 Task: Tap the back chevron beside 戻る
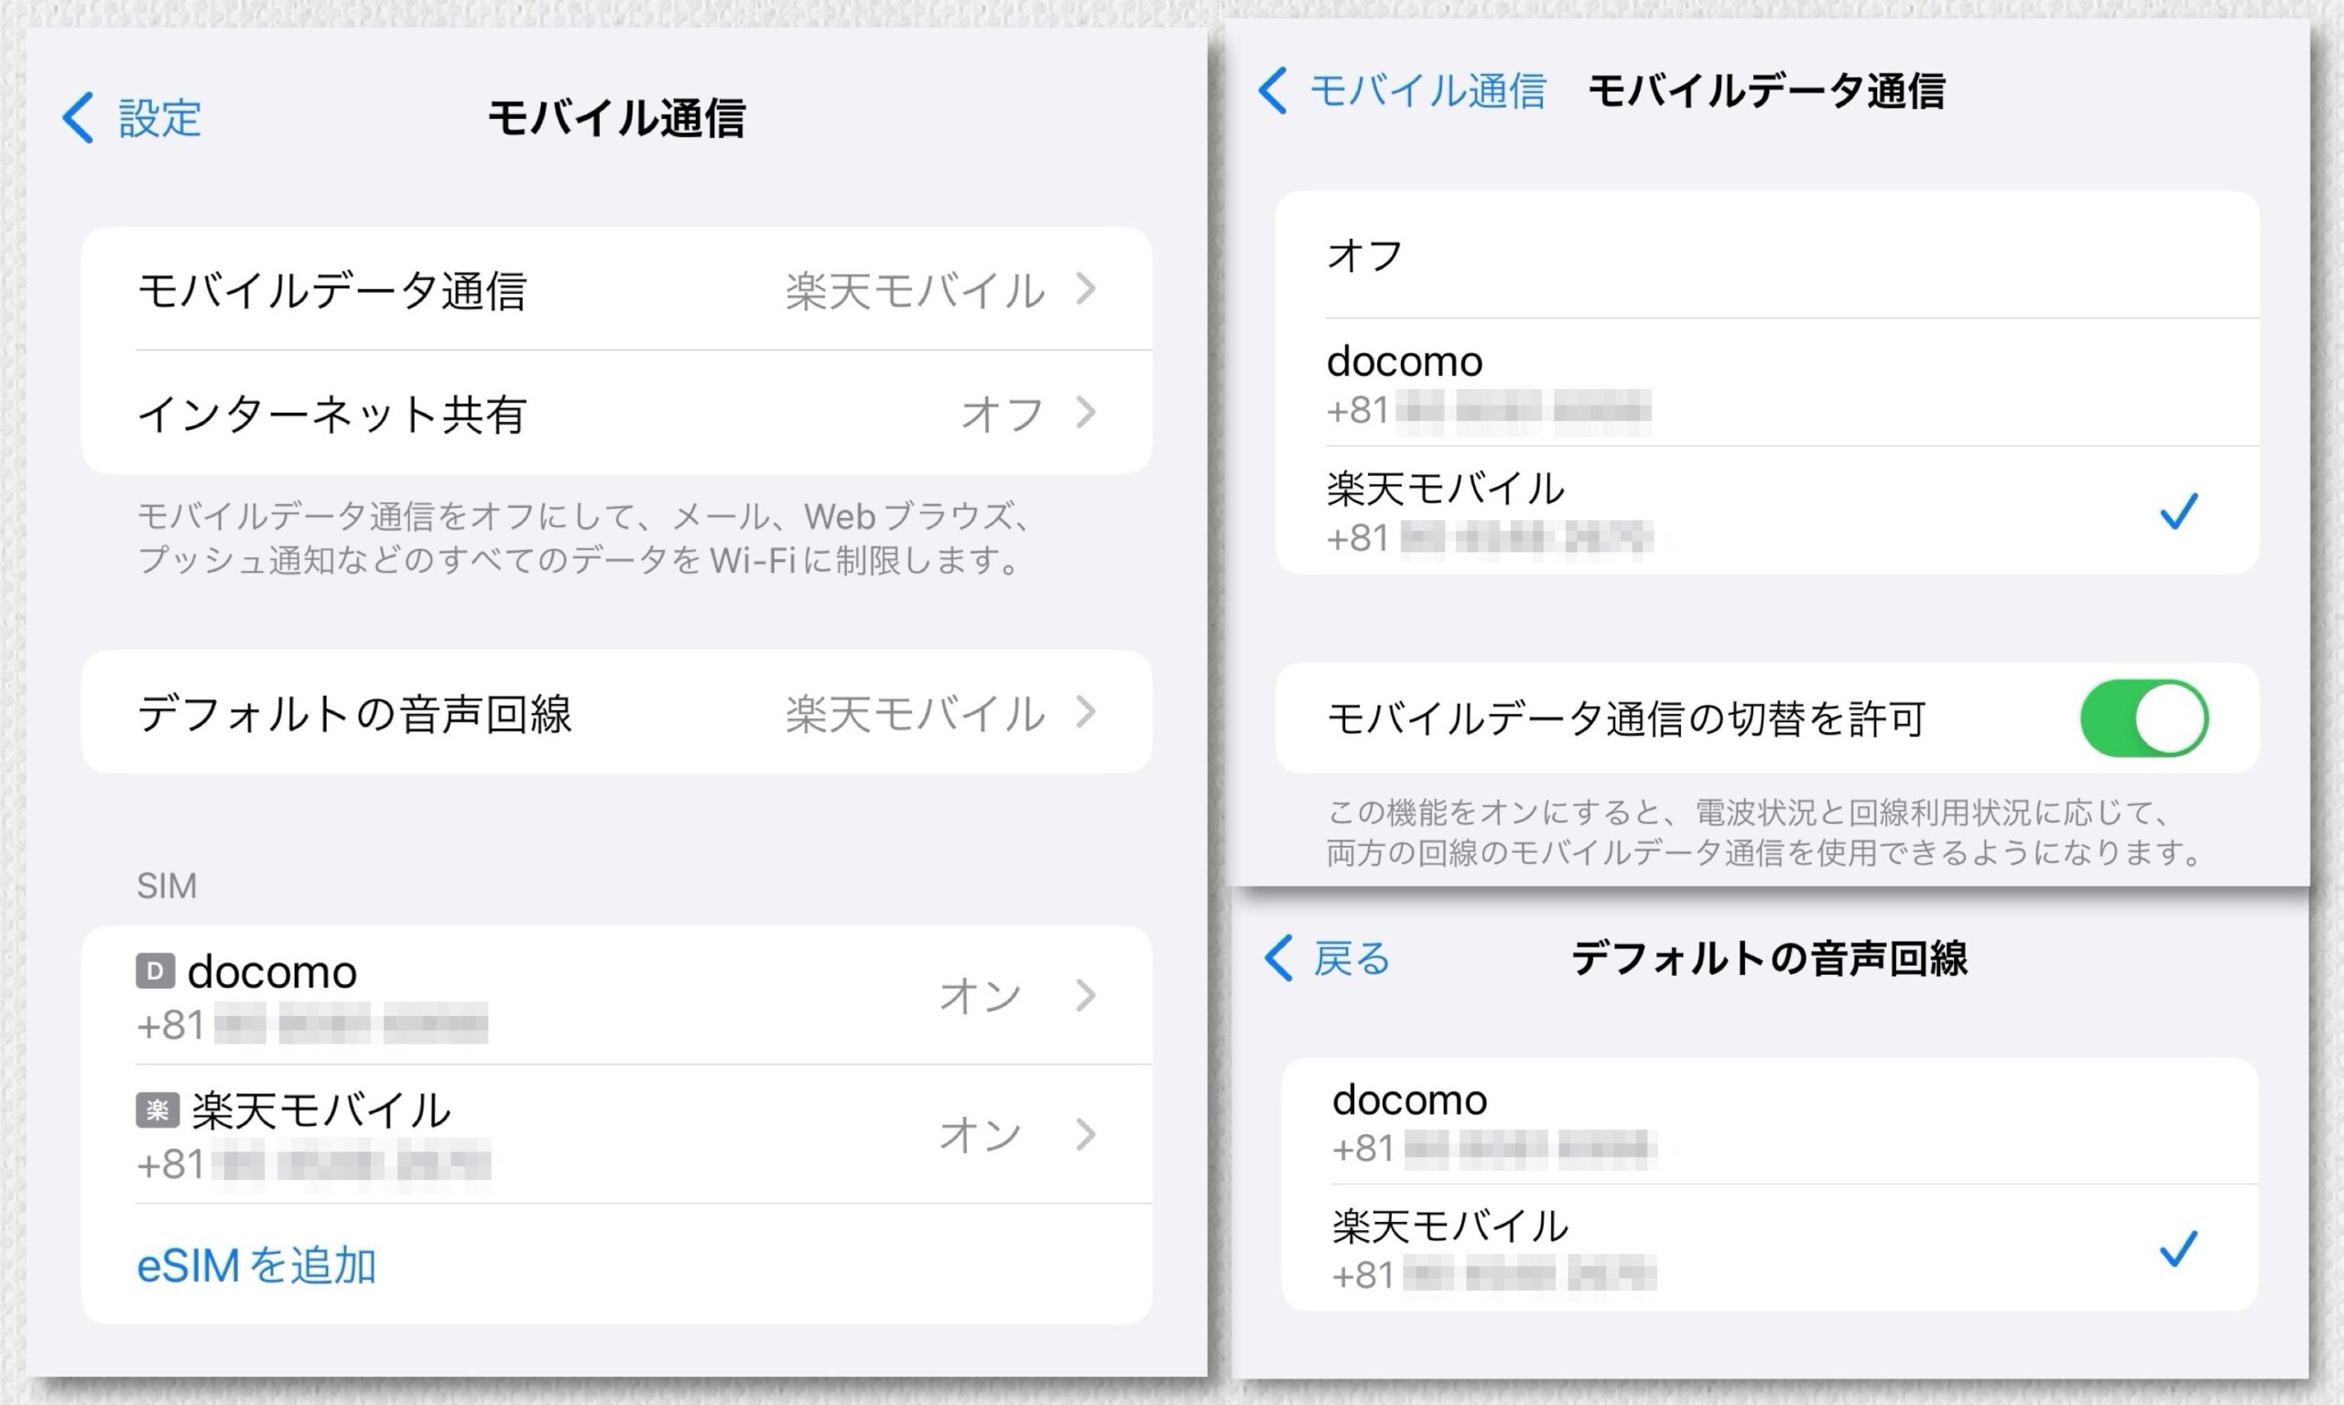click(1278, 958)
